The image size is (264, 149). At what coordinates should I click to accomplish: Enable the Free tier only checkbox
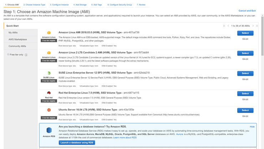point(8,54)
